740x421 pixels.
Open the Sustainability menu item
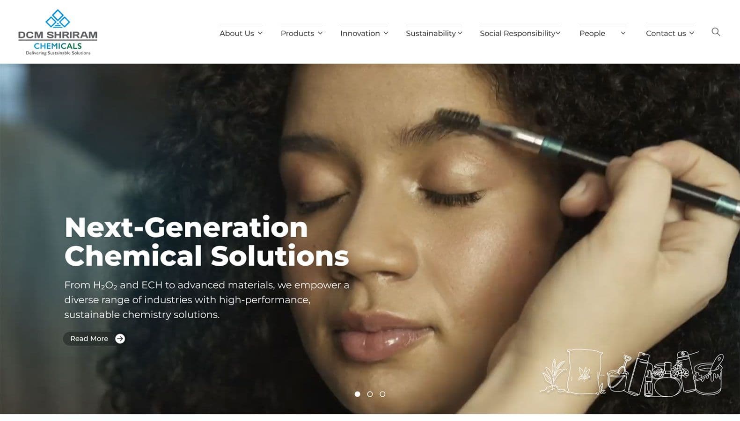click(x=431, y=33)
